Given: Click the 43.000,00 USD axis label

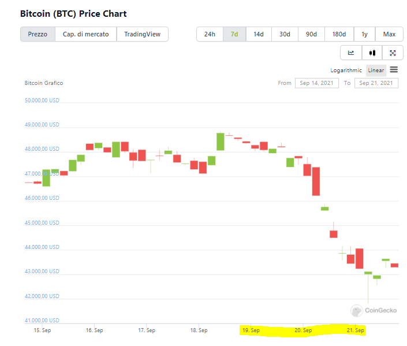Looking at the screenshot, I should point(42,271).
